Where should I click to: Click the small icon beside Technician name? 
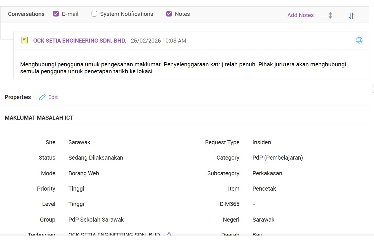pyautogui.click(x=169, y=234)
